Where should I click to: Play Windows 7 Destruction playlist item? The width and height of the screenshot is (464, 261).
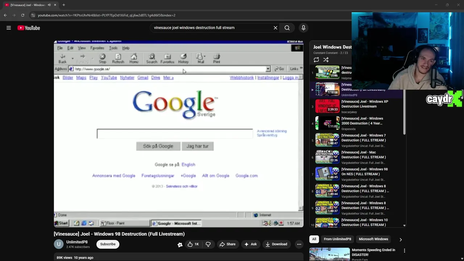coord(357,140)
